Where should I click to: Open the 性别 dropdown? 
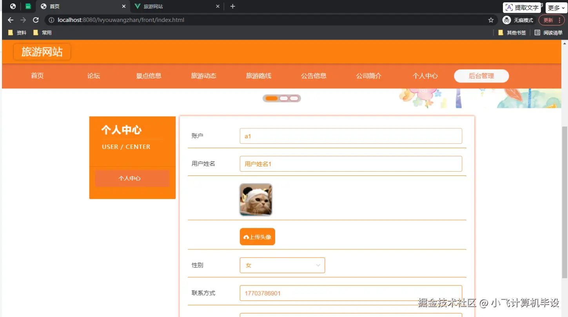click(x=282, y=265)
